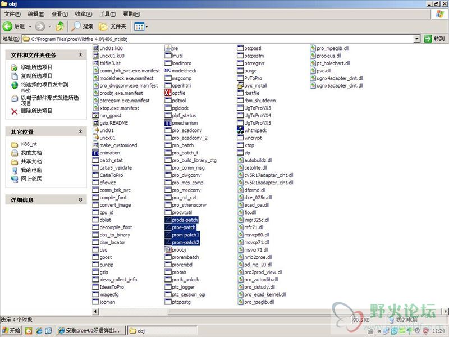Click the Back arrow icon in toolbar
449x337 pixels.
[7, 26]
